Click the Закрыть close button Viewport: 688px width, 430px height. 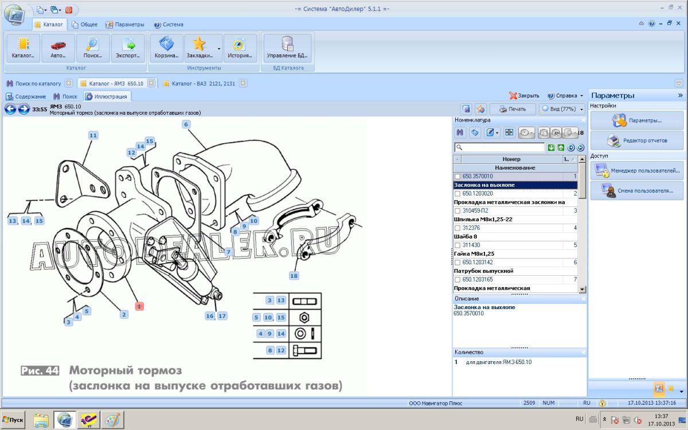525,96
